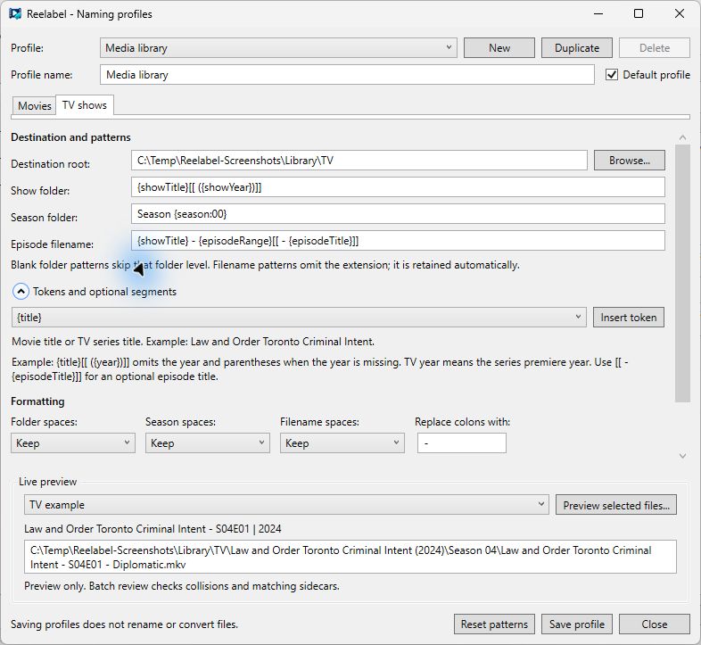Click the 'Preview only. Batch review' note
The width and height of the screenshot is (701, 645).
click(182, 585)
